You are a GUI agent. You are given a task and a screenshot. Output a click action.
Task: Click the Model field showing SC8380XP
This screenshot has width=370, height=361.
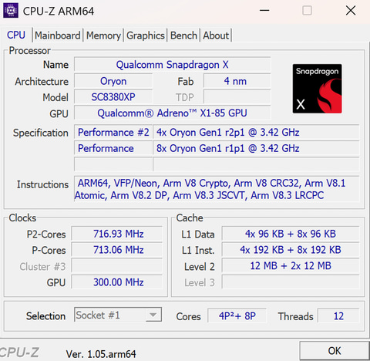(113, 97)
